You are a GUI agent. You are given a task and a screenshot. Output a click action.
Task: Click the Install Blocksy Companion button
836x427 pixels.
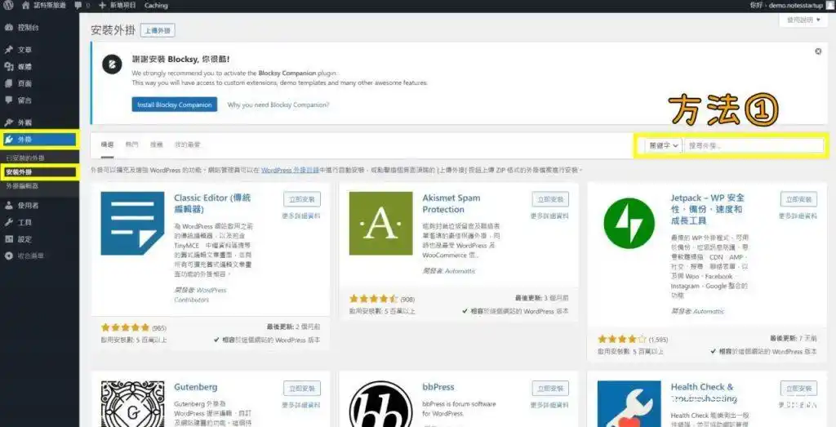tap(174, 105)
